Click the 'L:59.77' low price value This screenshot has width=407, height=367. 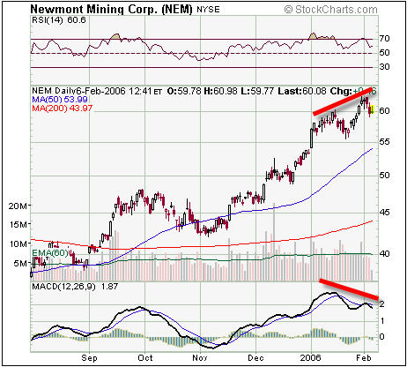click(257, 91)
